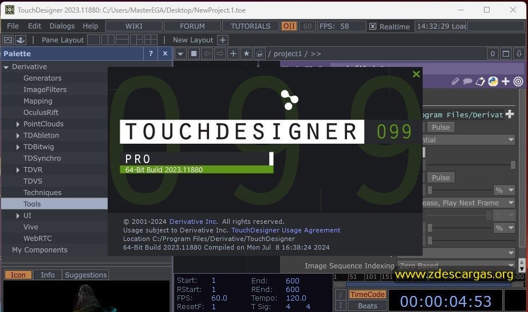Click the pane maximize icon
Screen dimensions: 528x312
pyautogui.click(x=506, y=54)
